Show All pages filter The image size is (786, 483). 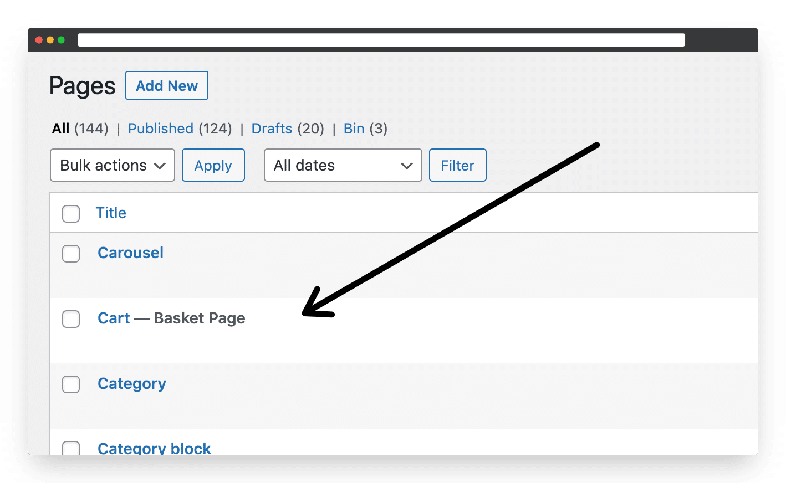point(60,129)
